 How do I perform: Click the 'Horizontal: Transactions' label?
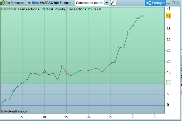[20, 9]
